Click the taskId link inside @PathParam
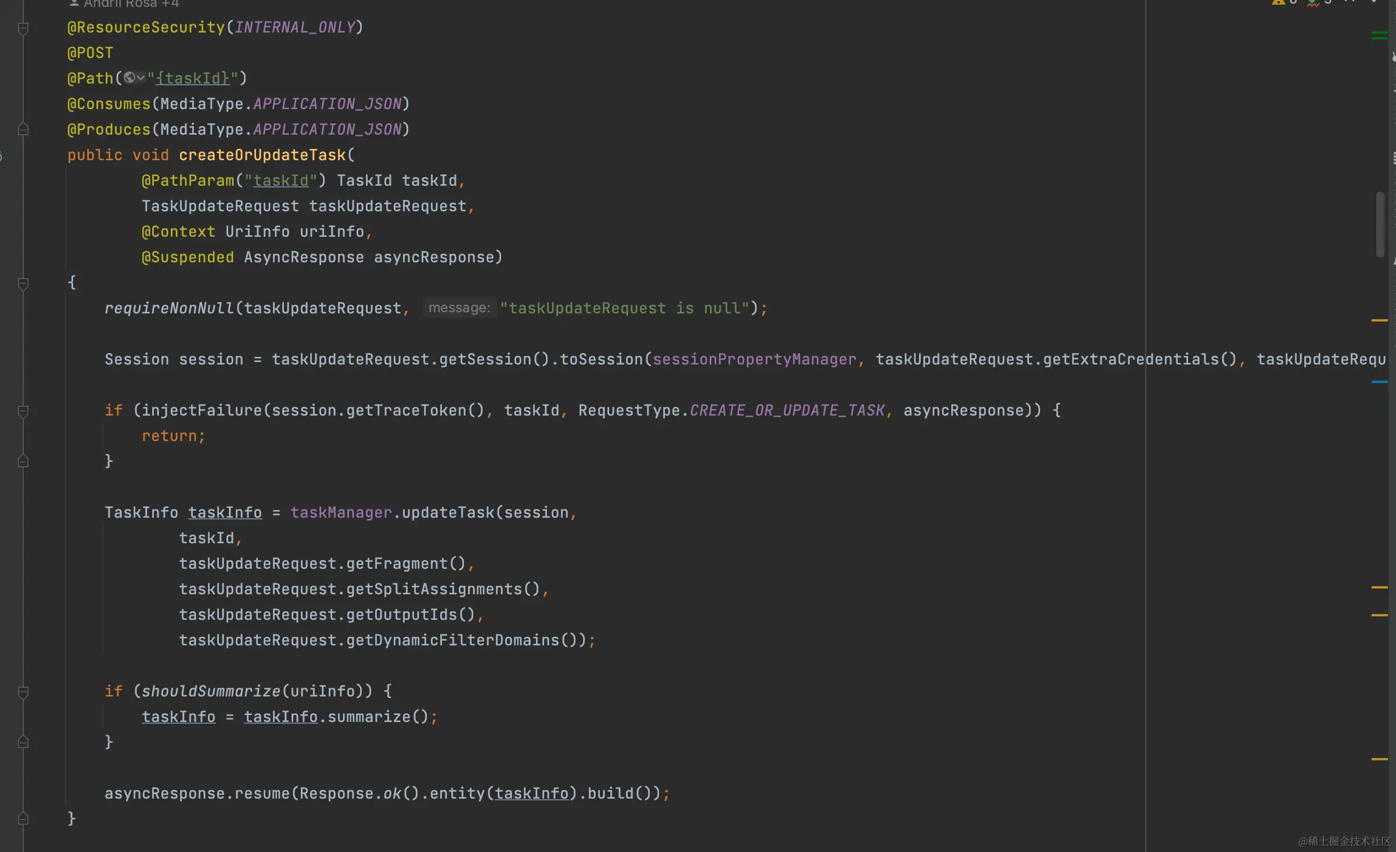Screen dimensions: 1396x852 click(280, 180)
